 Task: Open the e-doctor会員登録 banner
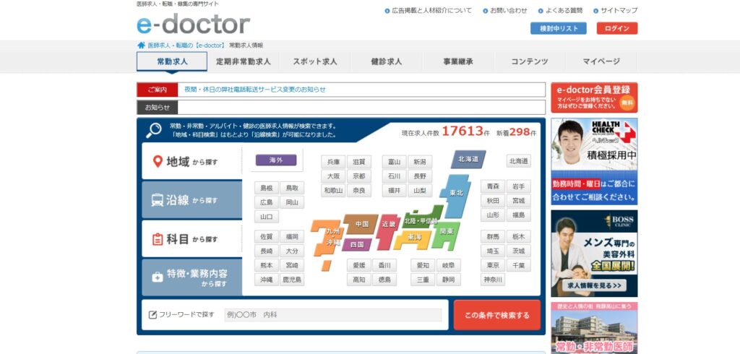click(594, 98)
